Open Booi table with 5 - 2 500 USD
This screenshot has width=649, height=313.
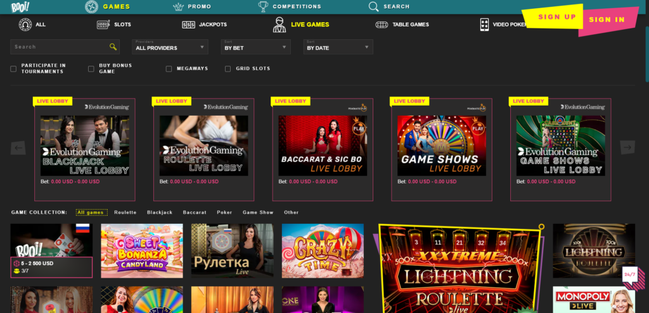[51, 251]
